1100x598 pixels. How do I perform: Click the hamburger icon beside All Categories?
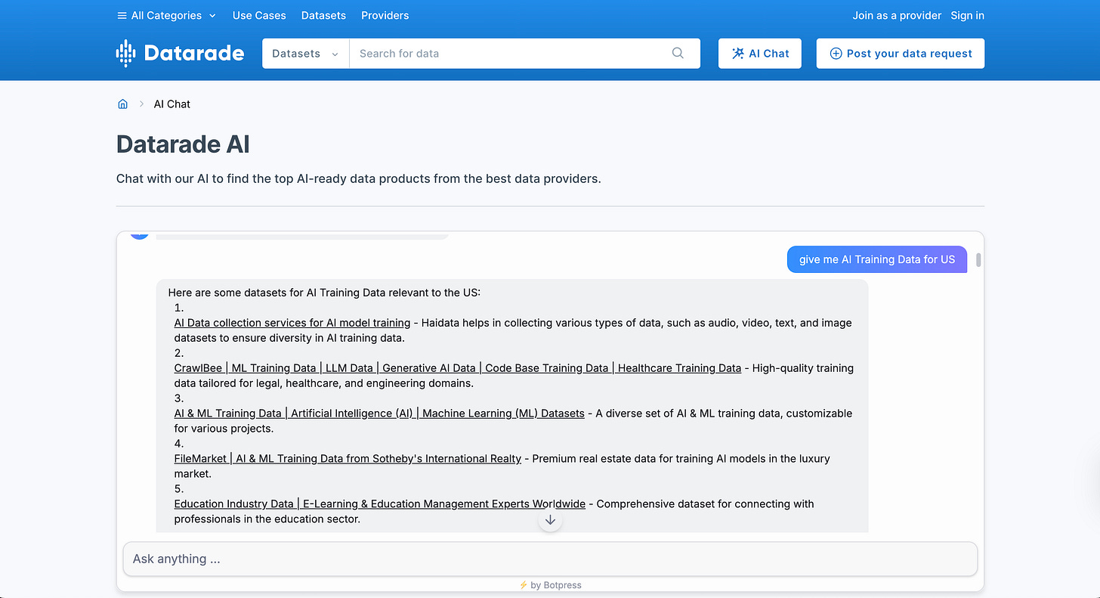[x=122, y=15]
